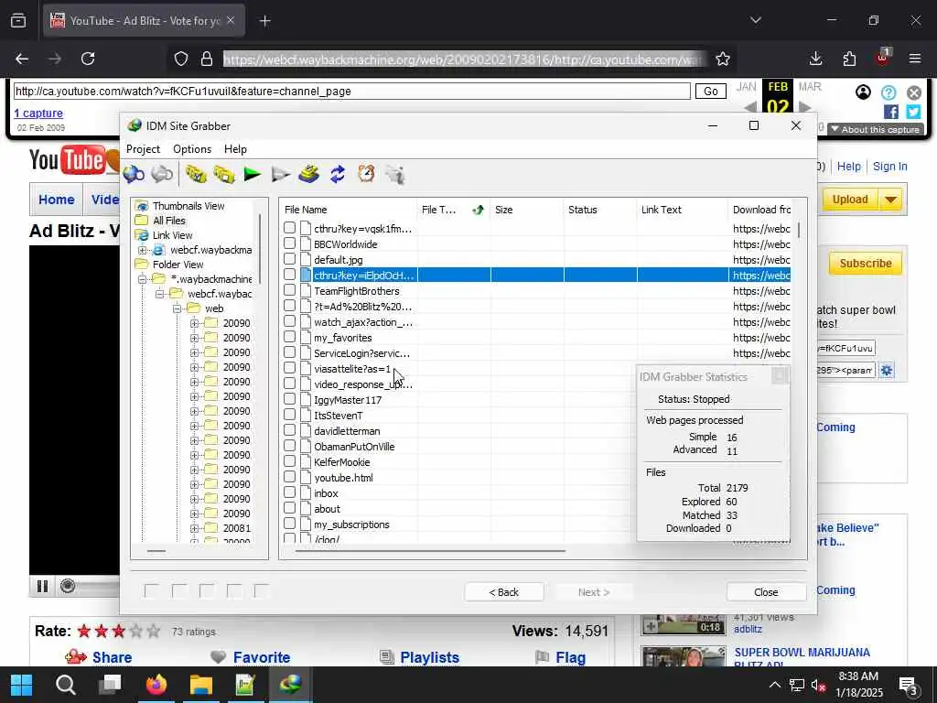937x703 pixels.
Task: Check the box for davidletterman
Action: [290, 430]
